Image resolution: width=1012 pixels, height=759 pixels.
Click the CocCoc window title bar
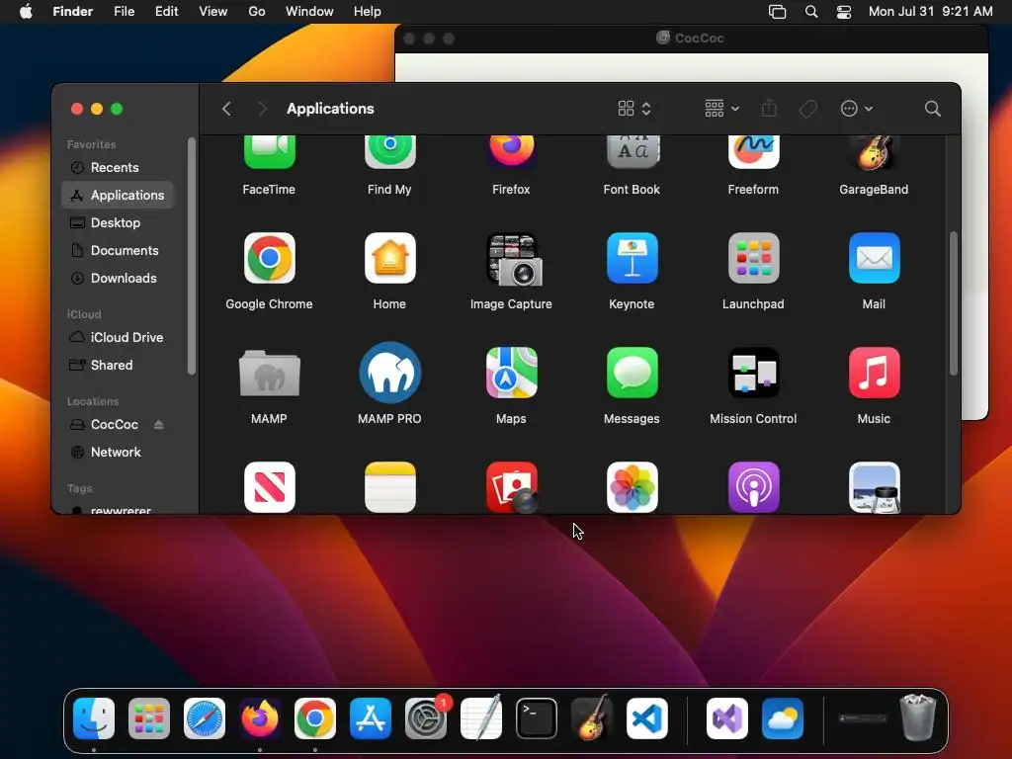pyautogui.click(x=691, y=39)
